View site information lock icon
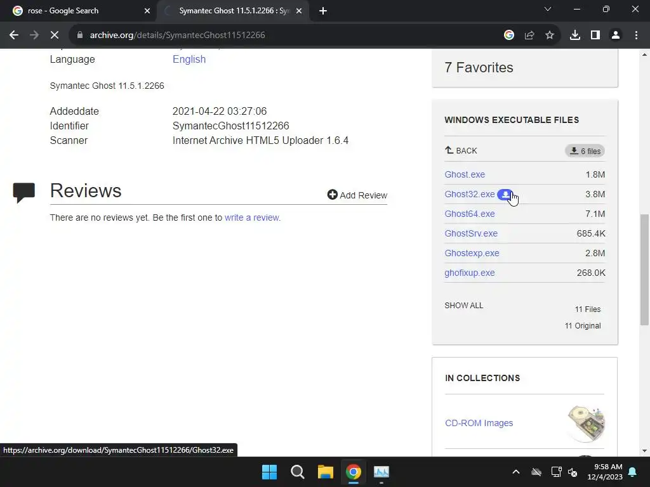650x487 pixels. (79, 36)
